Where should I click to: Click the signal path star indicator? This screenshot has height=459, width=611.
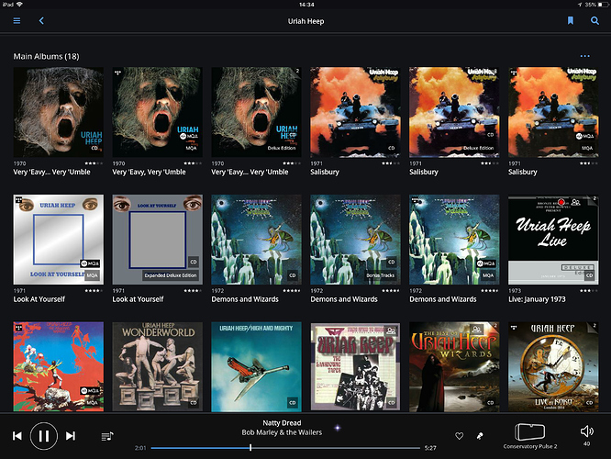click(338, 428)
